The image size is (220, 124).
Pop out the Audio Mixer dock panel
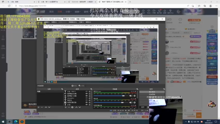pyautogui.click(x=137, y=89)
